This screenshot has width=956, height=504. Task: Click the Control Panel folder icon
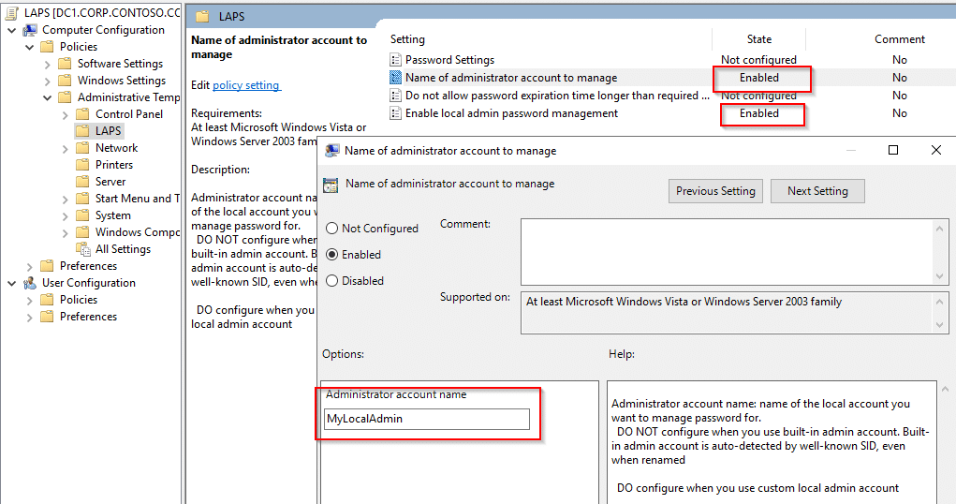(82, 114)
